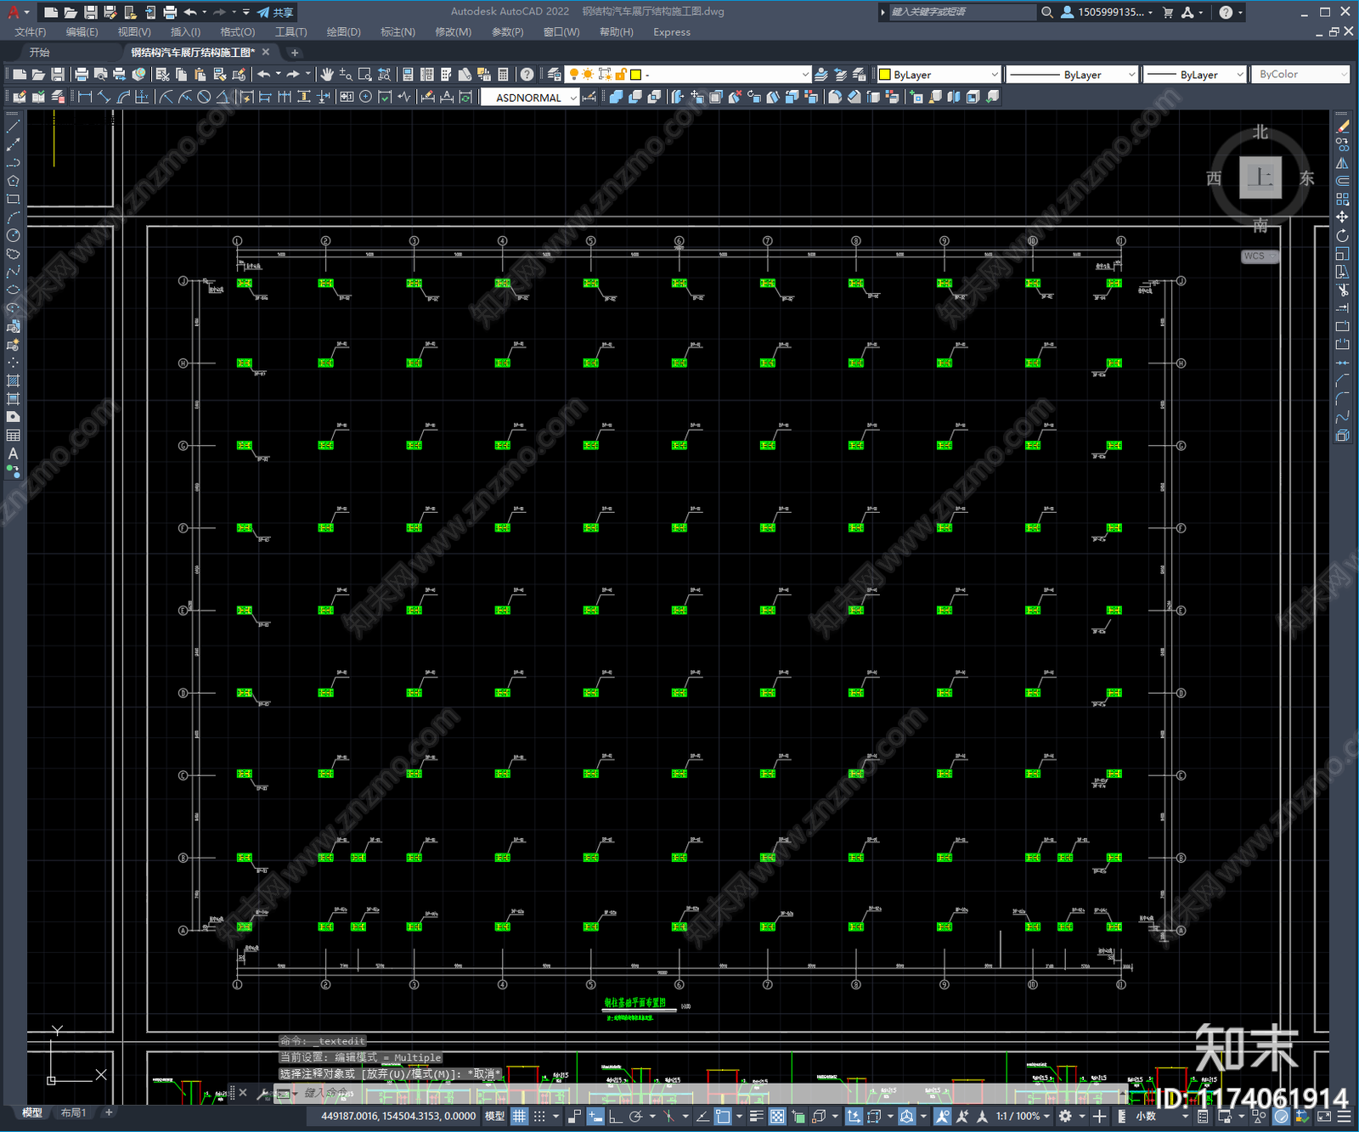Click the WCS coordinate system button
The image size is (1359, 1132).
pos(1259,256)
